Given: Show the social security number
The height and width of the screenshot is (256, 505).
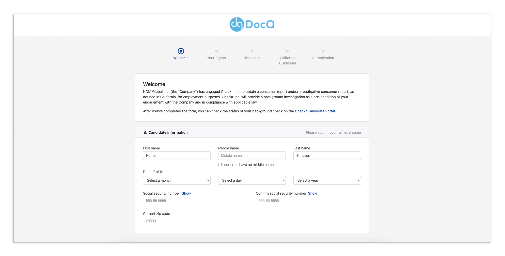Looking at the screenshot, I should pos(186,193).
